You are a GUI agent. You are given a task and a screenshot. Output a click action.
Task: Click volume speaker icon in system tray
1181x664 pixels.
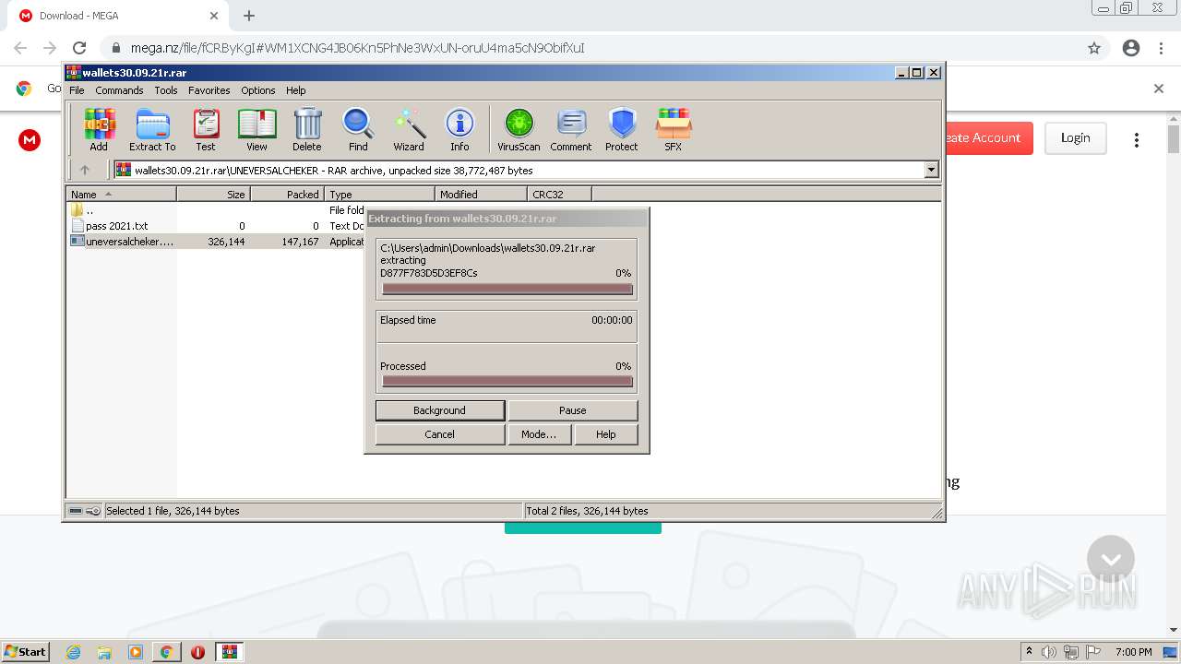[x=1049, y=652]
